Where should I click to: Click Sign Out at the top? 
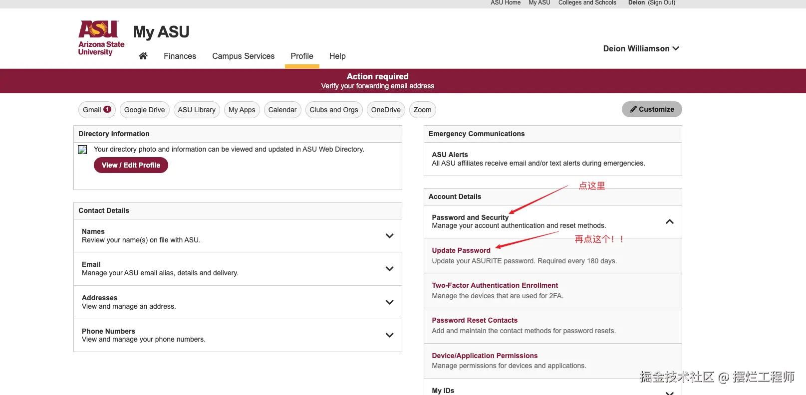coord(662,3)
